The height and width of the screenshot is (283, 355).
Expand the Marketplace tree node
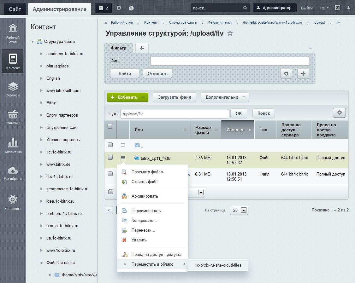41,66
